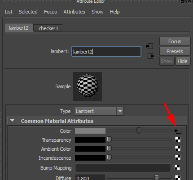Click the Color input connection icon
The image size is (193, 180).
pos(178,131)
